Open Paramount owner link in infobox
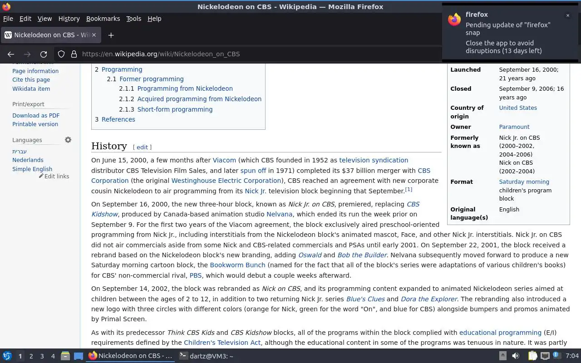Image resolution: width=581 pixels, height=363 pixels. point(514,127)
